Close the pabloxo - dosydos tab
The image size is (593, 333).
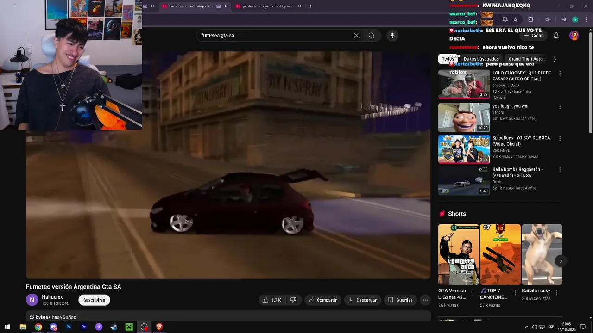tap(299, 6)
